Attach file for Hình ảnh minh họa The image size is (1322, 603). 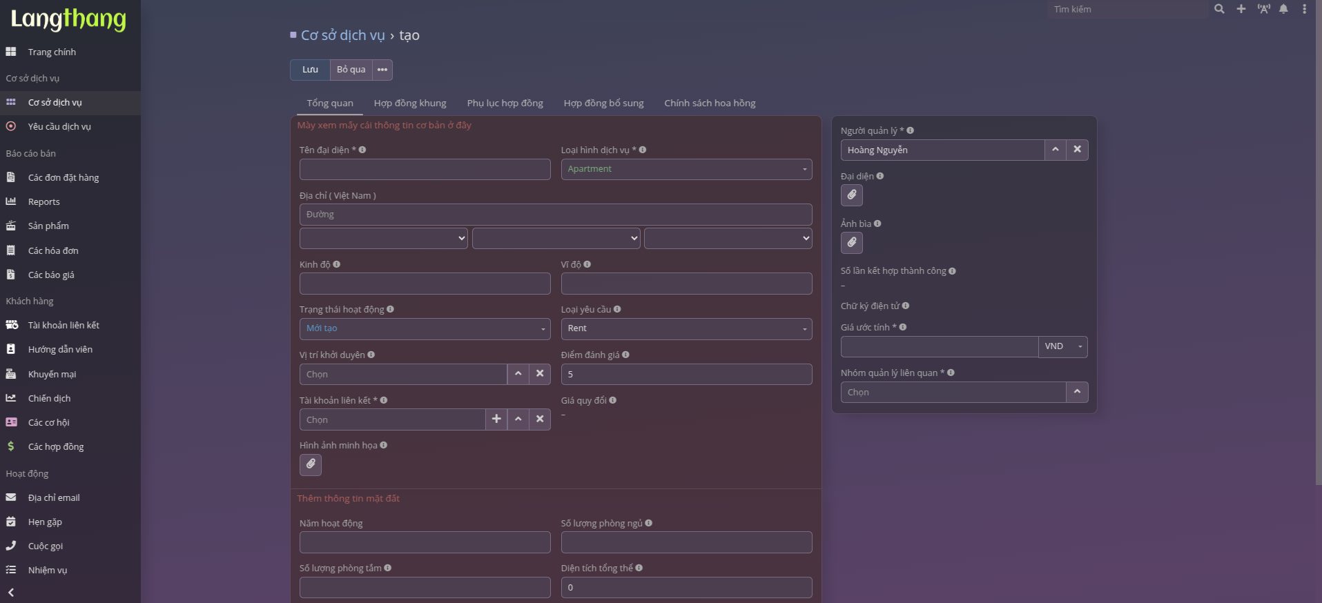[x=311, y=464]
